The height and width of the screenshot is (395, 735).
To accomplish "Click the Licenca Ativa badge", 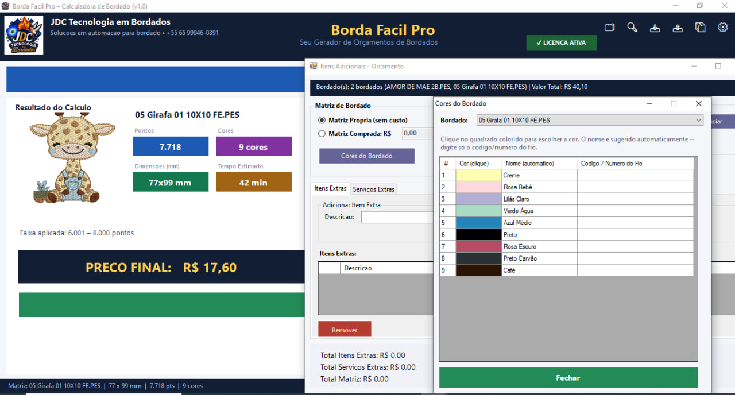I will (561, 42).
